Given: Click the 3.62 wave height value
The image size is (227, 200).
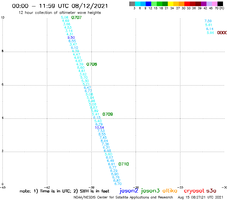Looking at the screenshot, I should click(x=83, y=74).
